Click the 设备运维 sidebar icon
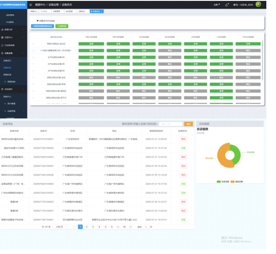 coord(2,53)
